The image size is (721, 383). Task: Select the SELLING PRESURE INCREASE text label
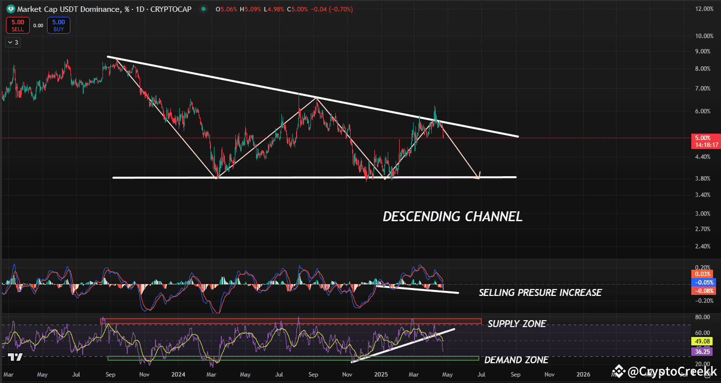click(x=540, y=292)
